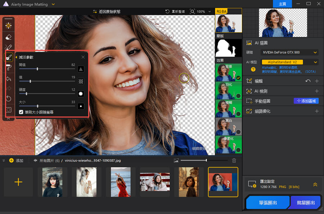Open the Aiarty Image Matting title dropdown
324x214 pixels.
click(x=53, y=4)
